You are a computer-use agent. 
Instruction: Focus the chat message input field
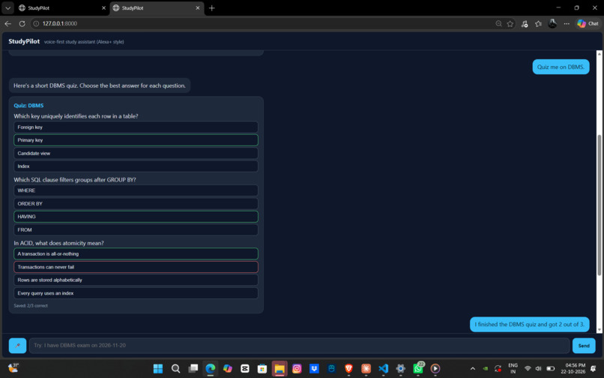point(299,345)
